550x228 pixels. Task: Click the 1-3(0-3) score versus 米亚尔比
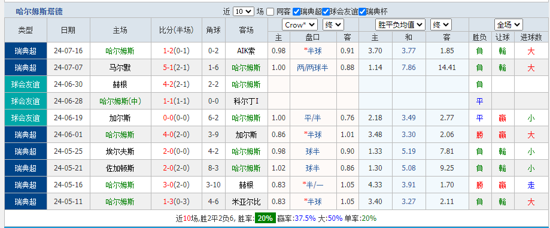(177, 202)
